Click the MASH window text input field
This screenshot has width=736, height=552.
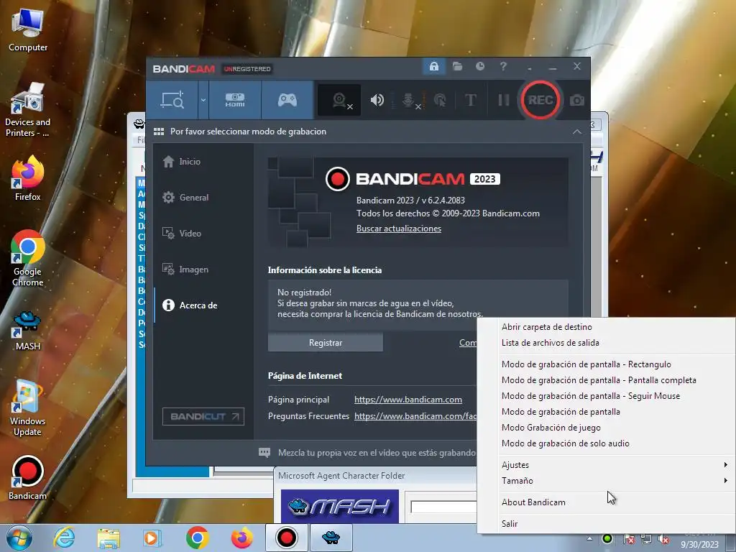click(443, 507)
